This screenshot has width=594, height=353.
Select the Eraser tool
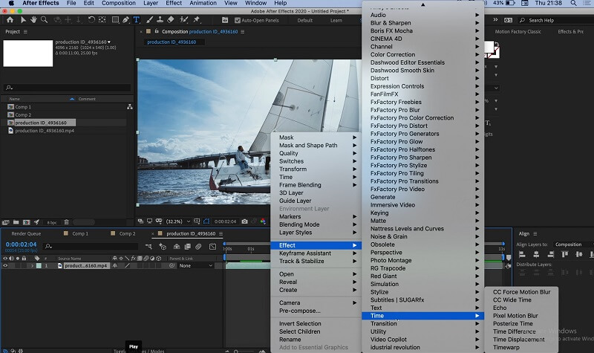[171, 20]
